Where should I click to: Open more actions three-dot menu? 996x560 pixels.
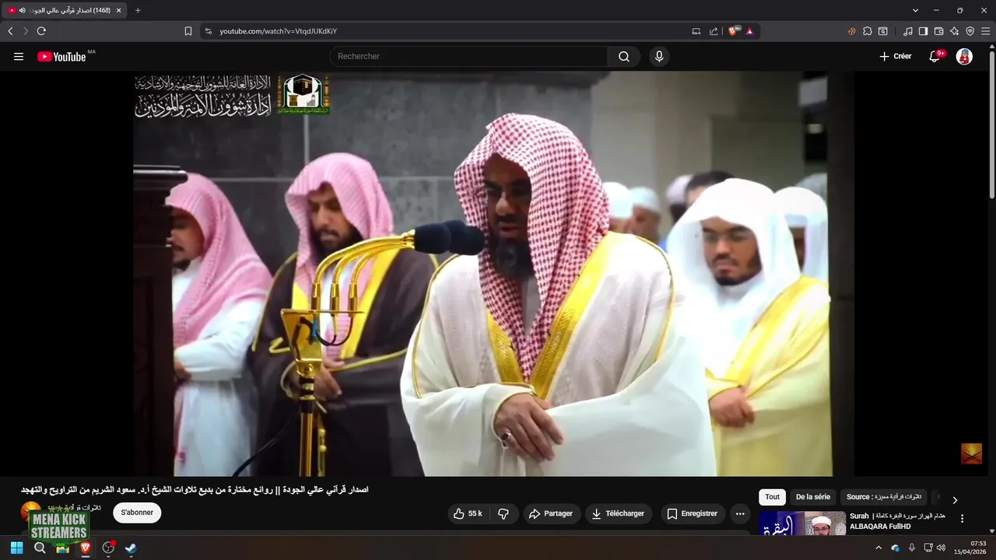pyautogui.click(x=740, y=513)
